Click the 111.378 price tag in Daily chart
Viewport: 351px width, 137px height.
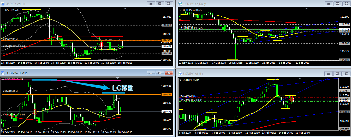tap(344, 24)
